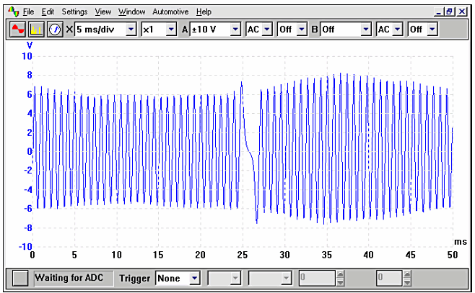Open the Settings menu
This screenshot has height=293, width=475.
[x=74, y=12]
